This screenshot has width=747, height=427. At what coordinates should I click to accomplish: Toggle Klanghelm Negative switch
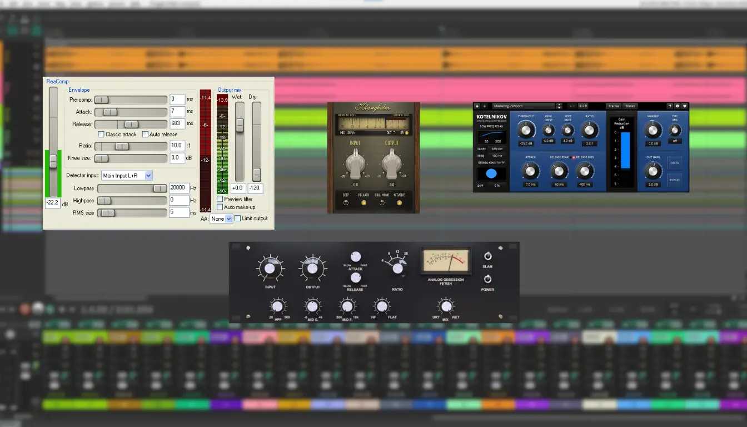point(400,202)
